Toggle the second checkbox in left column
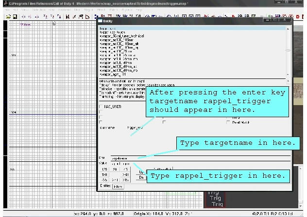307x217 pixels. click(101, 112)
